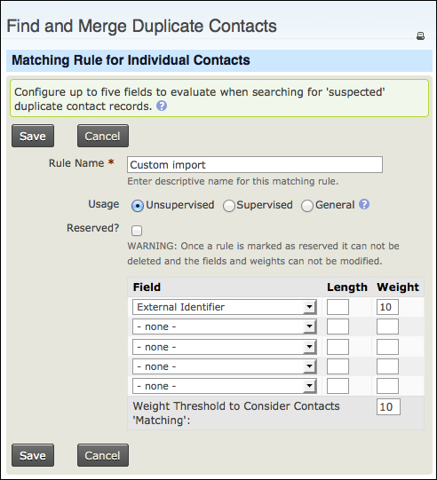Tick the Reserved checkbox

click(137, 231)
